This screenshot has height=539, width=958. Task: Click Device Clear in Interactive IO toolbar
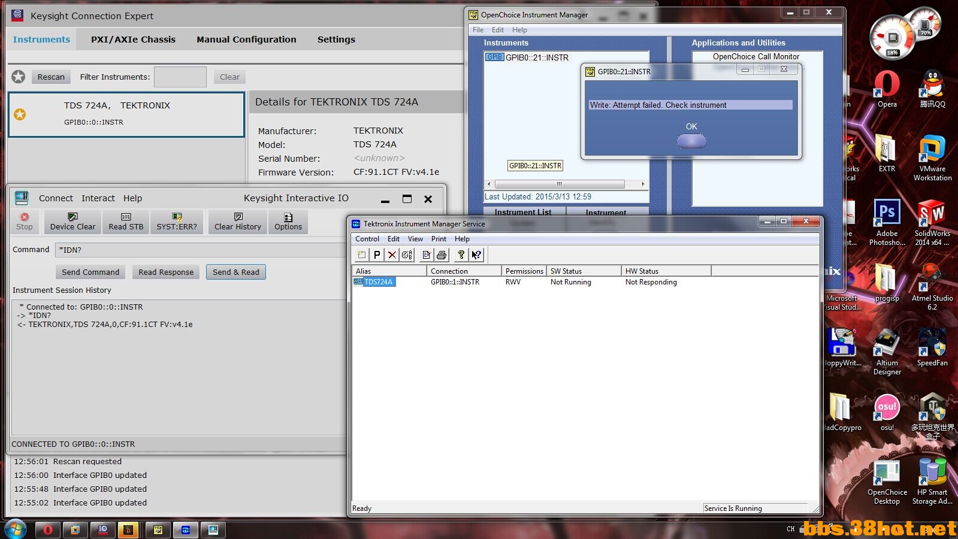click(x=72, y=222)
